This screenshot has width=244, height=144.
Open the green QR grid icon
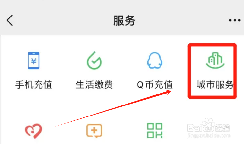(x=155, y=131)
